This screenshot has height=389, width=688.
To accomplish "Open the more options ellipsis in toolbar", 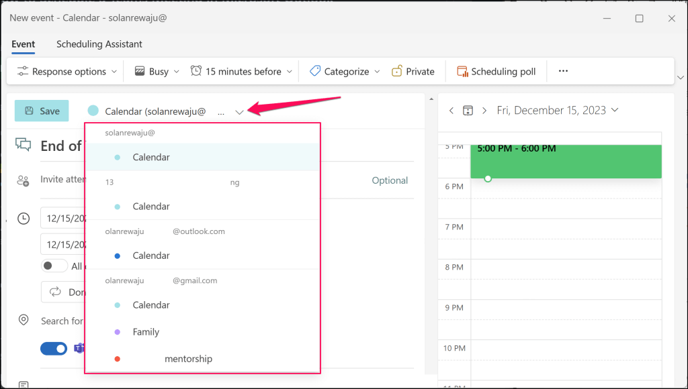I will click(563, 71).
